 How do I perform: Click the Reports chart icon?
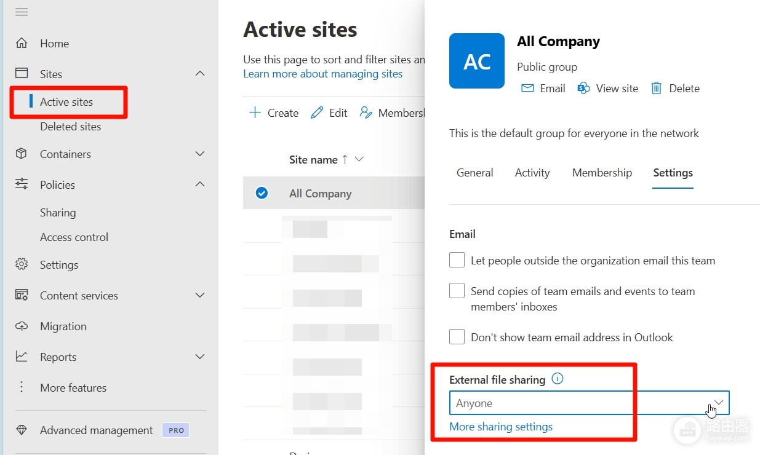[x=22, y=357]
